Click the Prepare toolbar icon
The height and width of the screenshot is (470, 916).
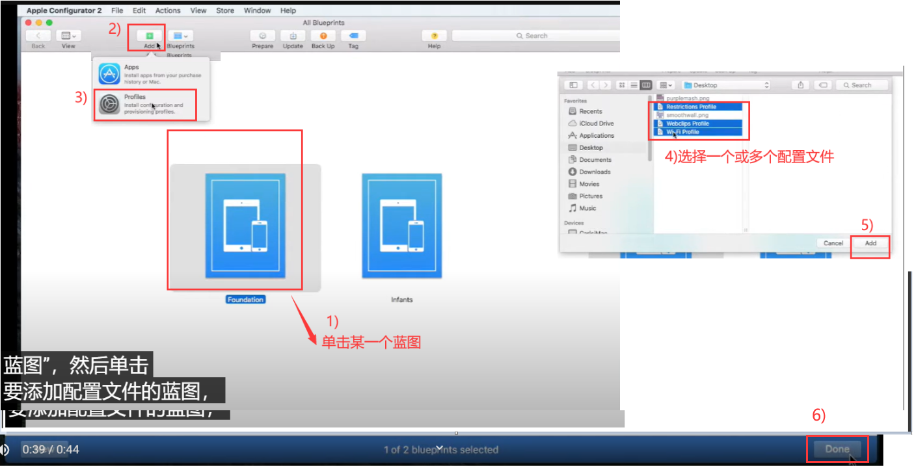click(263, 36)
